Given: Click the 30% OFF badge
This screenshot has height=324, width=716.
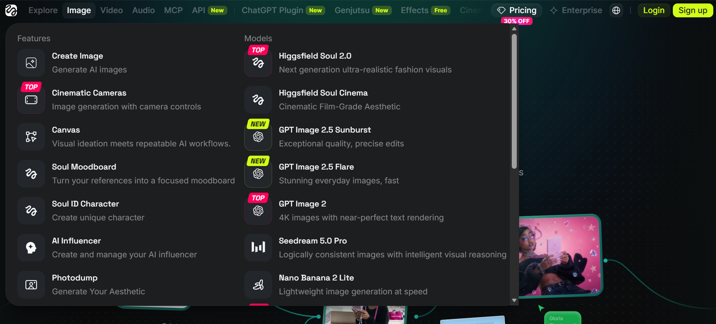Looking at the screenshot, I should (516, 21).
